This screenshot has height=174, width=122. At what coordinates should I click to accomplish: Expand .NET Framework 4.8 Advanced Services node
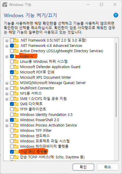(x=7, y=46)
